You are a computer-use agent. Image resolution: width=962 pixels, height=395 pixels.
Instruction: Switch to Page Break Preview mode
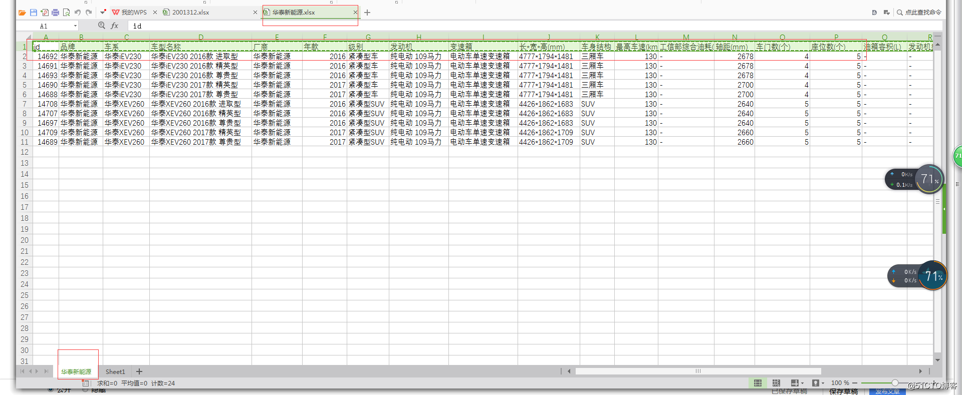pyautogui.click(x=776, y=383)
